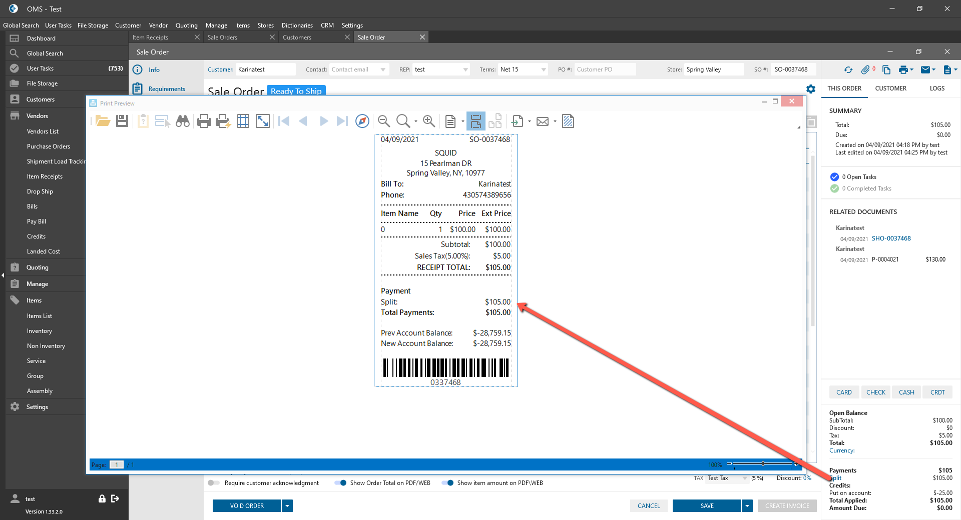961x520 pixels.
Task: Click the refresh order icon
Action: pyautogui.click(x=848, y=70)
